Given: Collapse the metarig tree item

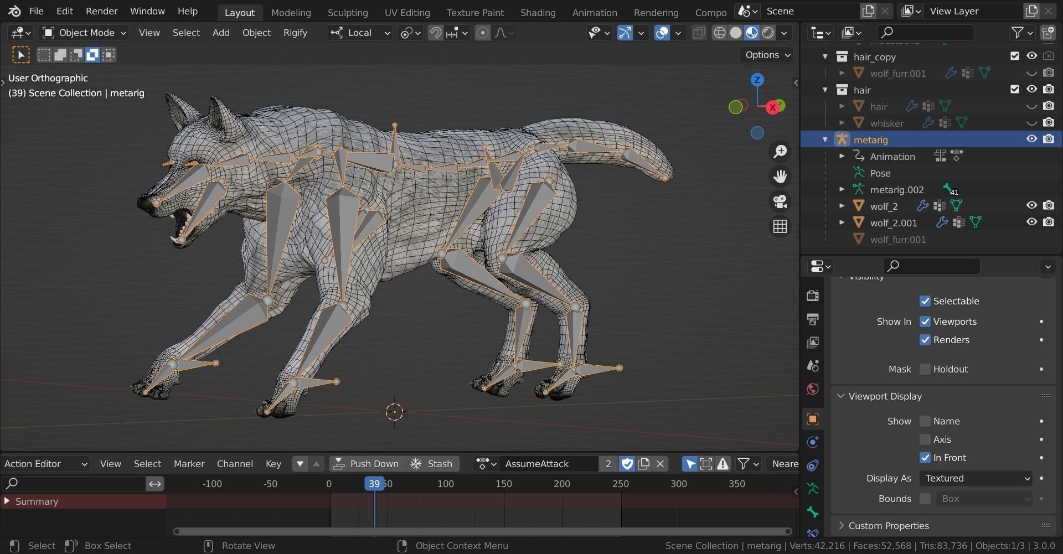Looking at the screenshot, I should click(x=825, y=139).
